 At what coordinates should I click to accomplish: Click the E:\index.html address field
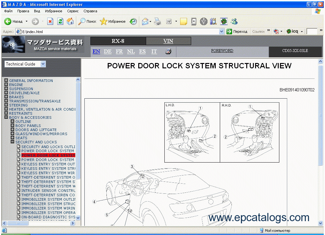pos(118,32)
